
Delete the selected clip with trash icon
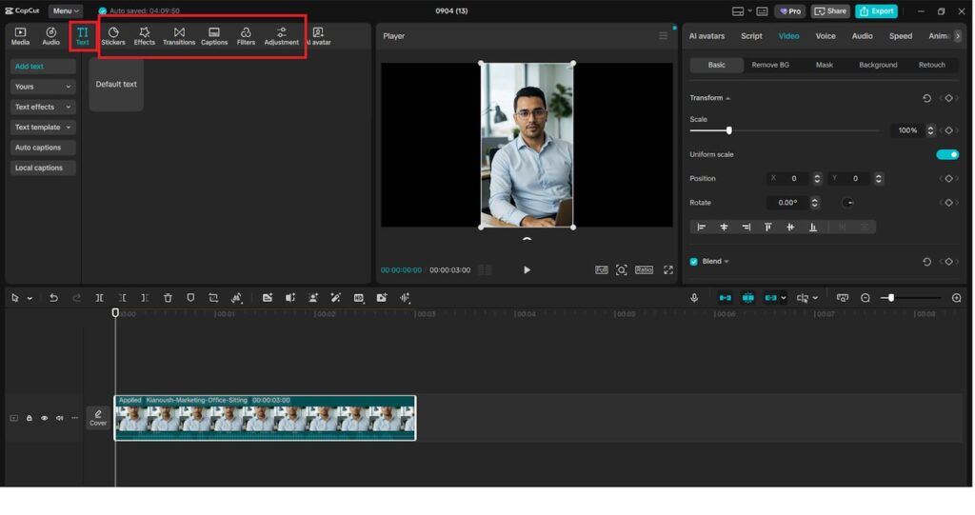point(168,298)
